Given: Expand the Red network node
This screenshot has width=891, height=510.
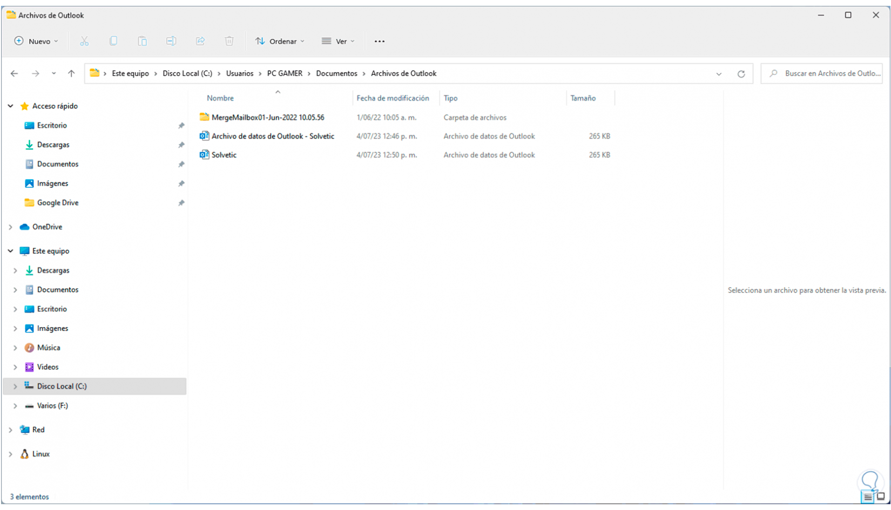Looking at the screenshot, I should (x=11, y=430).
